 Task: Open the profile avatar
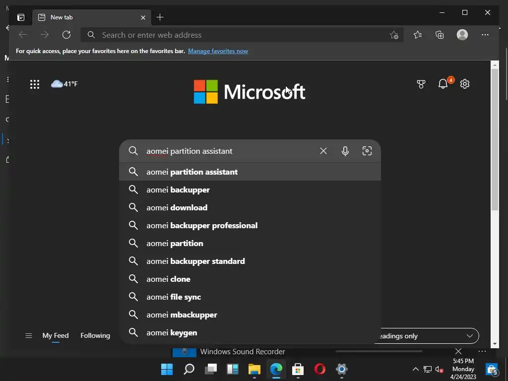(462, 35)
